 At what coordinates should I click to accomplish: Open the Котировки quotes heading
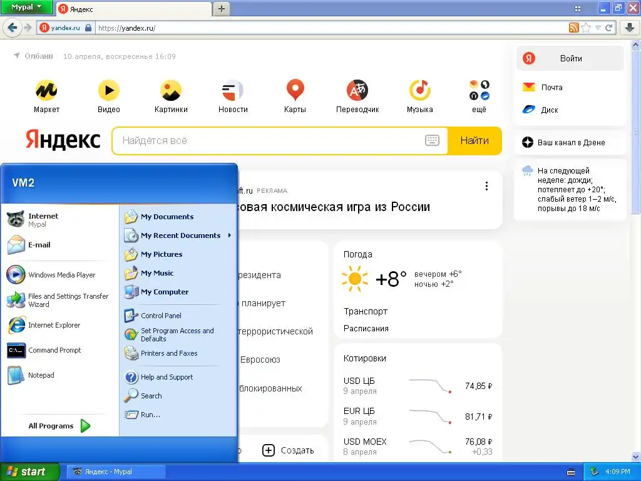coord(365,358)
